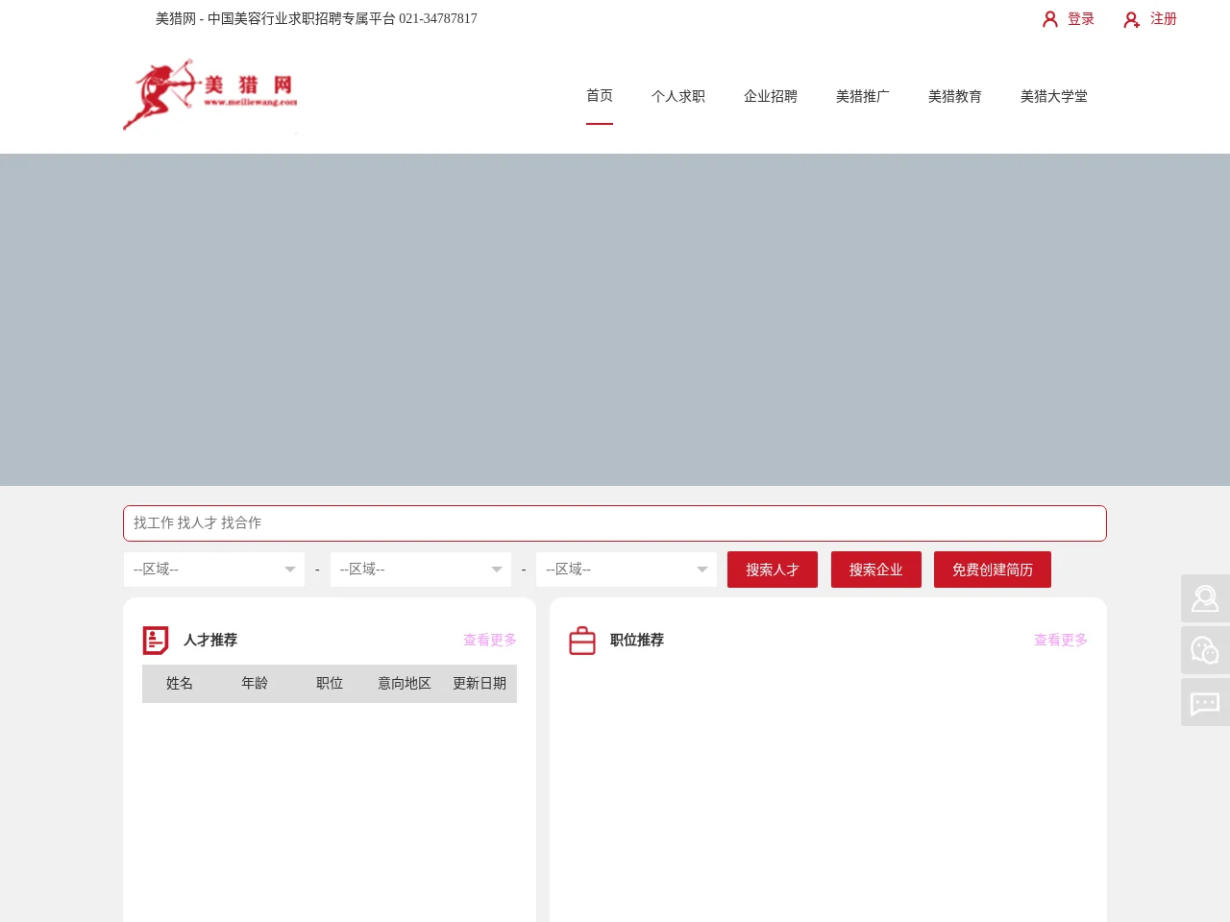This screenshot has width=1230, height=922.
Task: Open the first 区域 dropdown
Action: pyautogui.click(x=214, y=570)
